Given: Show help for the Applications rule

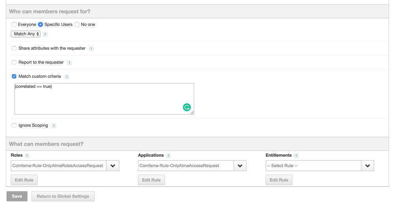Looking at the screenshot, I should 168,156.
